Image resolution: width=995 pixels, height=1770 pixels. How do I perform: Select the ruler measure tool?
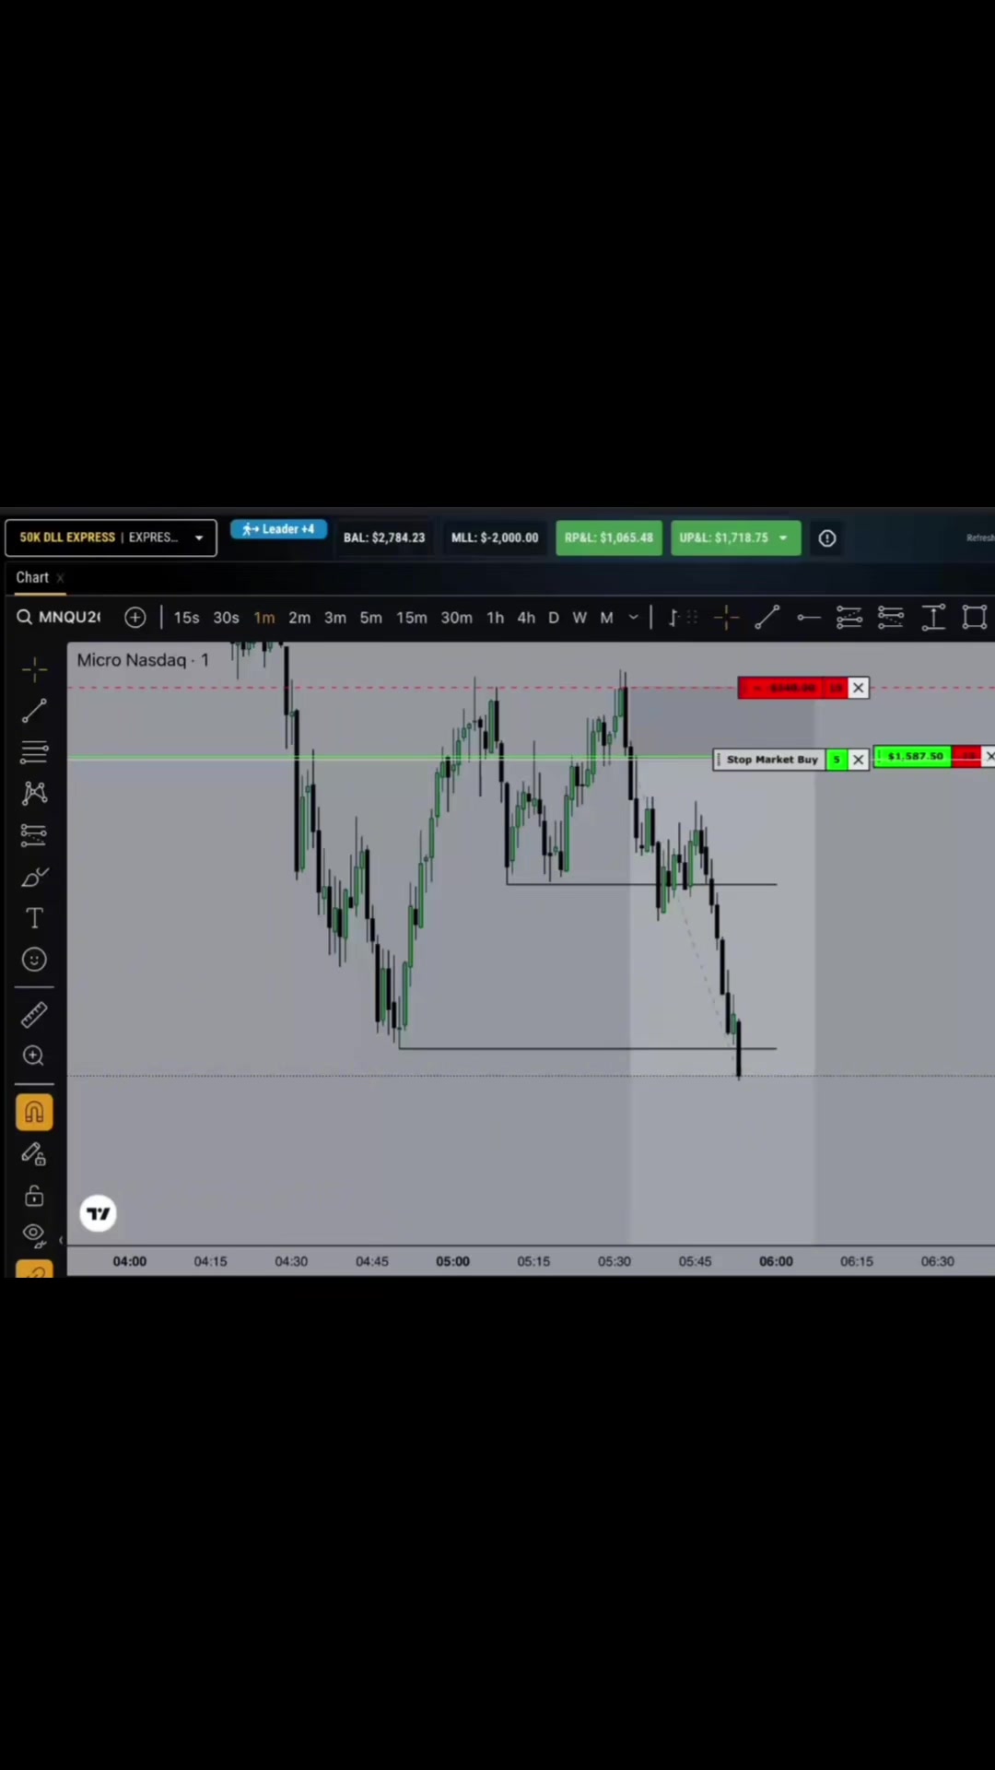point(34,1015)
